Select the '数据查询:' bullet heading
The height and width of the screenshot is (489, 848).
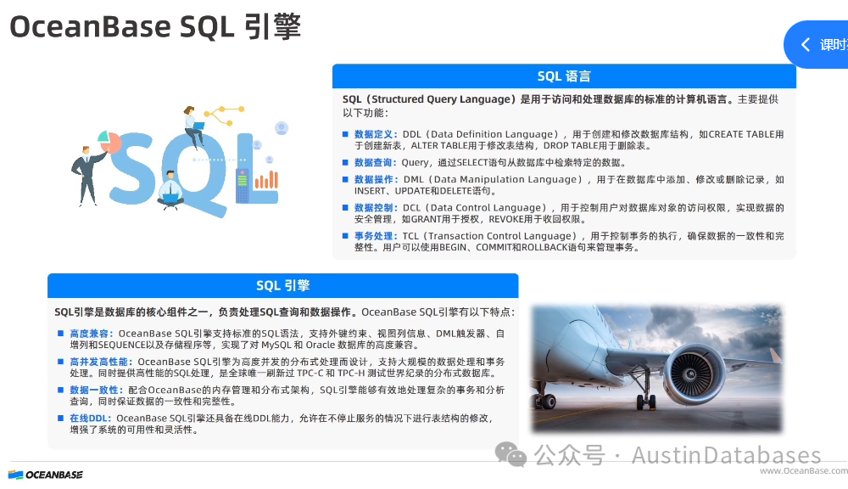[376, 162]
